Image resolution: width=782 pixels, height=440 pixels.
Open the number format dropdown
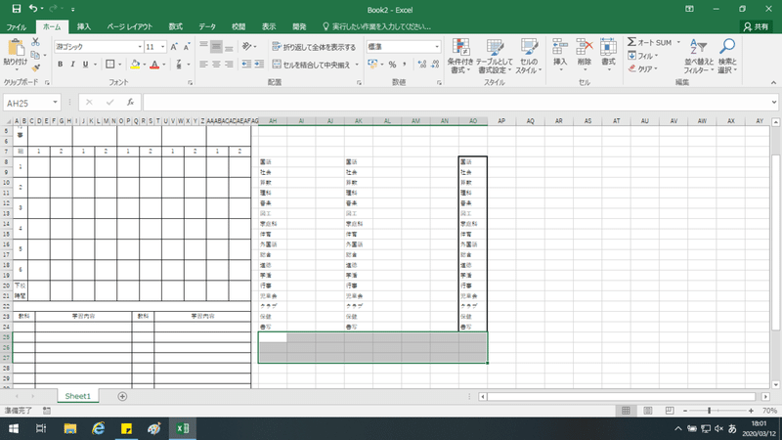tap(437, 47)
